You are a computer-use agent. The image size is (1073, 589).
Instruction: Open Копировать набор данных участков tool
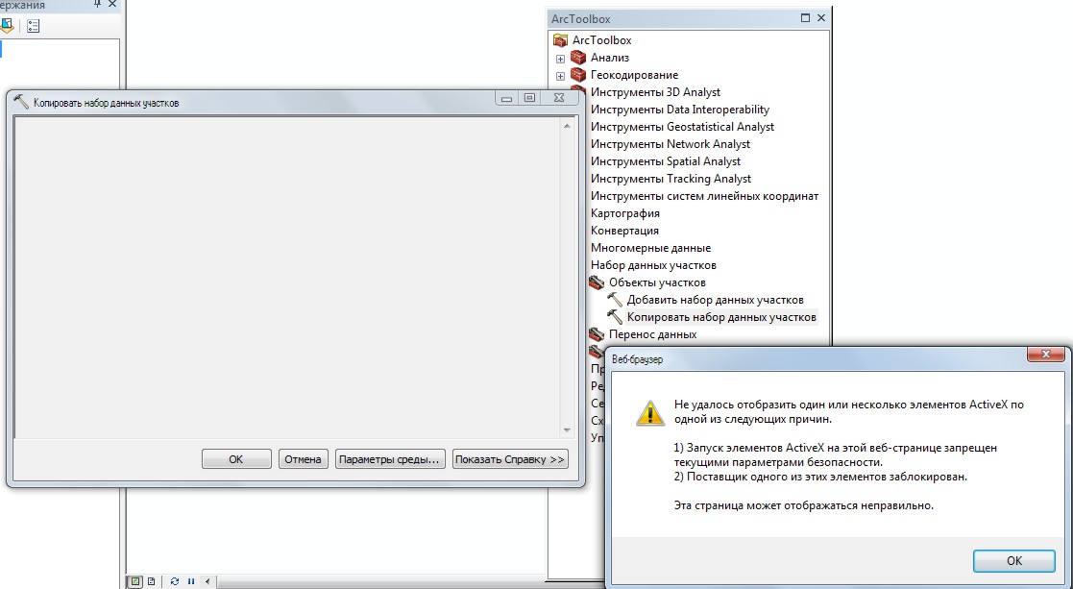click(721, 317)
